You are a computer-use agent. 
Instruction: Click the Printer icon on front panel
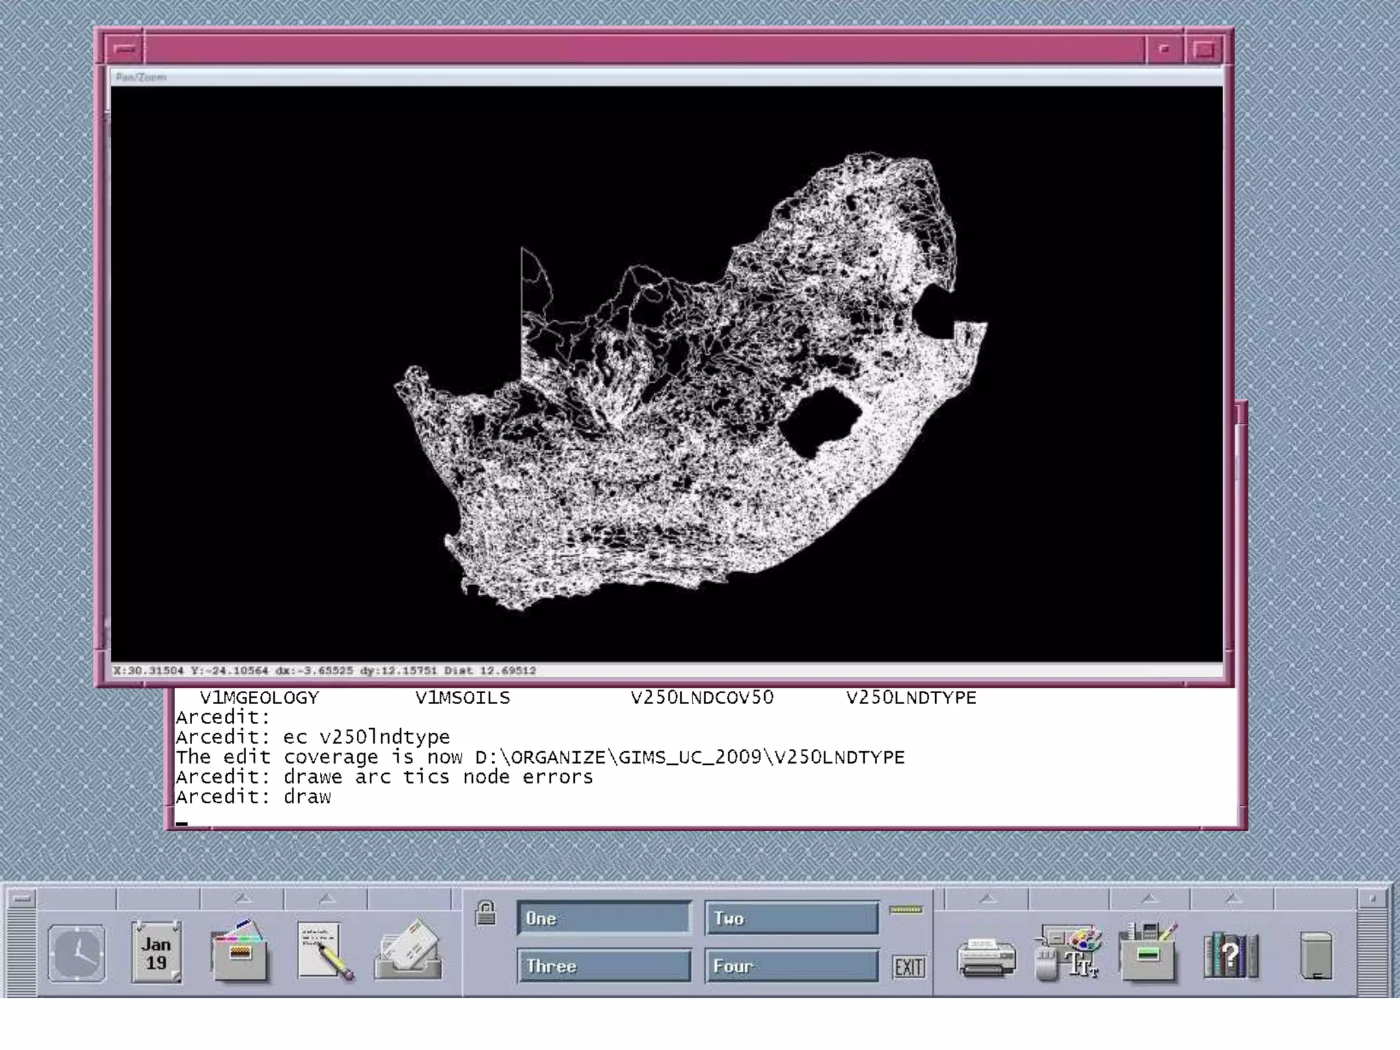(x=986, y=956)
